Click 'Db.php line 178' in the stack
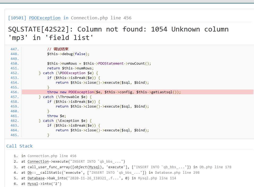 click(215, 167)
